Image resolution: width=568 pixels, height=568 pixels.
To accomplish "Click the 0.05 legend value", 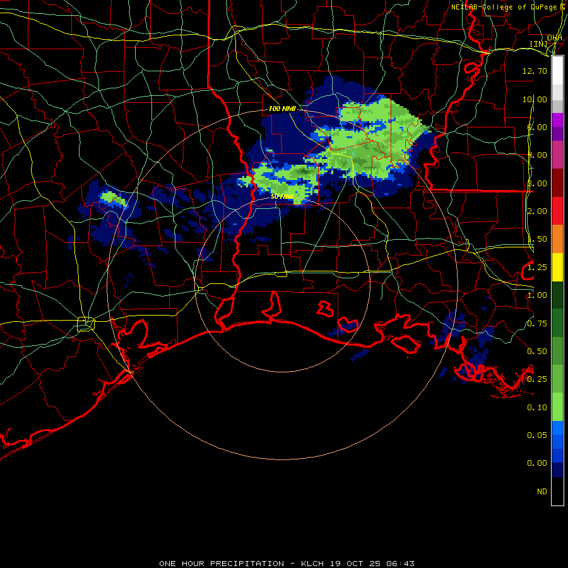I will coord(537,435).
